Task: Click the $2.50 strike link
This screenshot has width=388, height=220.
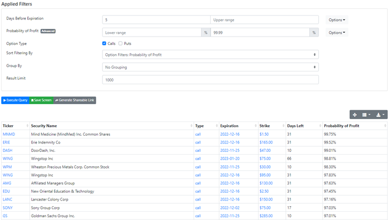Action: click(x=264, y=191)
